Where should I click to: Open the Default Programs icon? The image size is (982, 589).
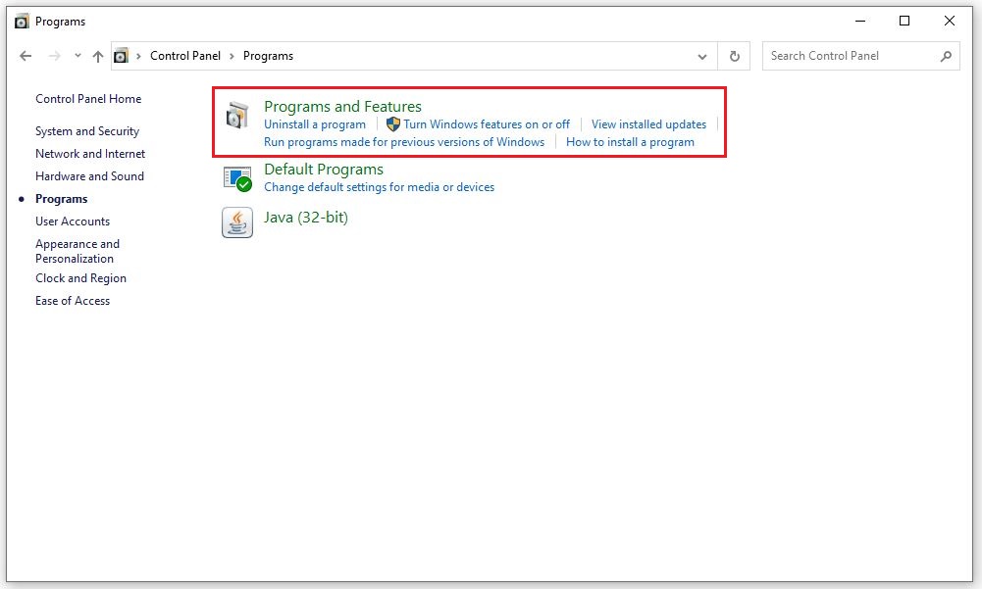tap(236, 178)
